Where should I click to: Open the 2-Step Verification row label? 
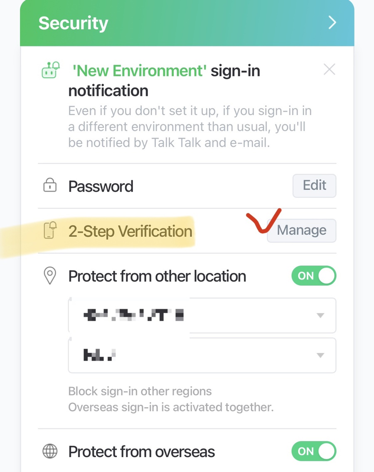(x=130, y=231)
